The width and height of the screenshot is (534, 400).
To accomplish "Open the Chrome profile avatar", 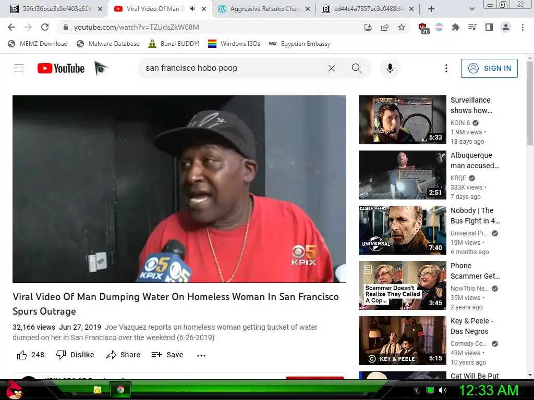I will coord(506,27).
